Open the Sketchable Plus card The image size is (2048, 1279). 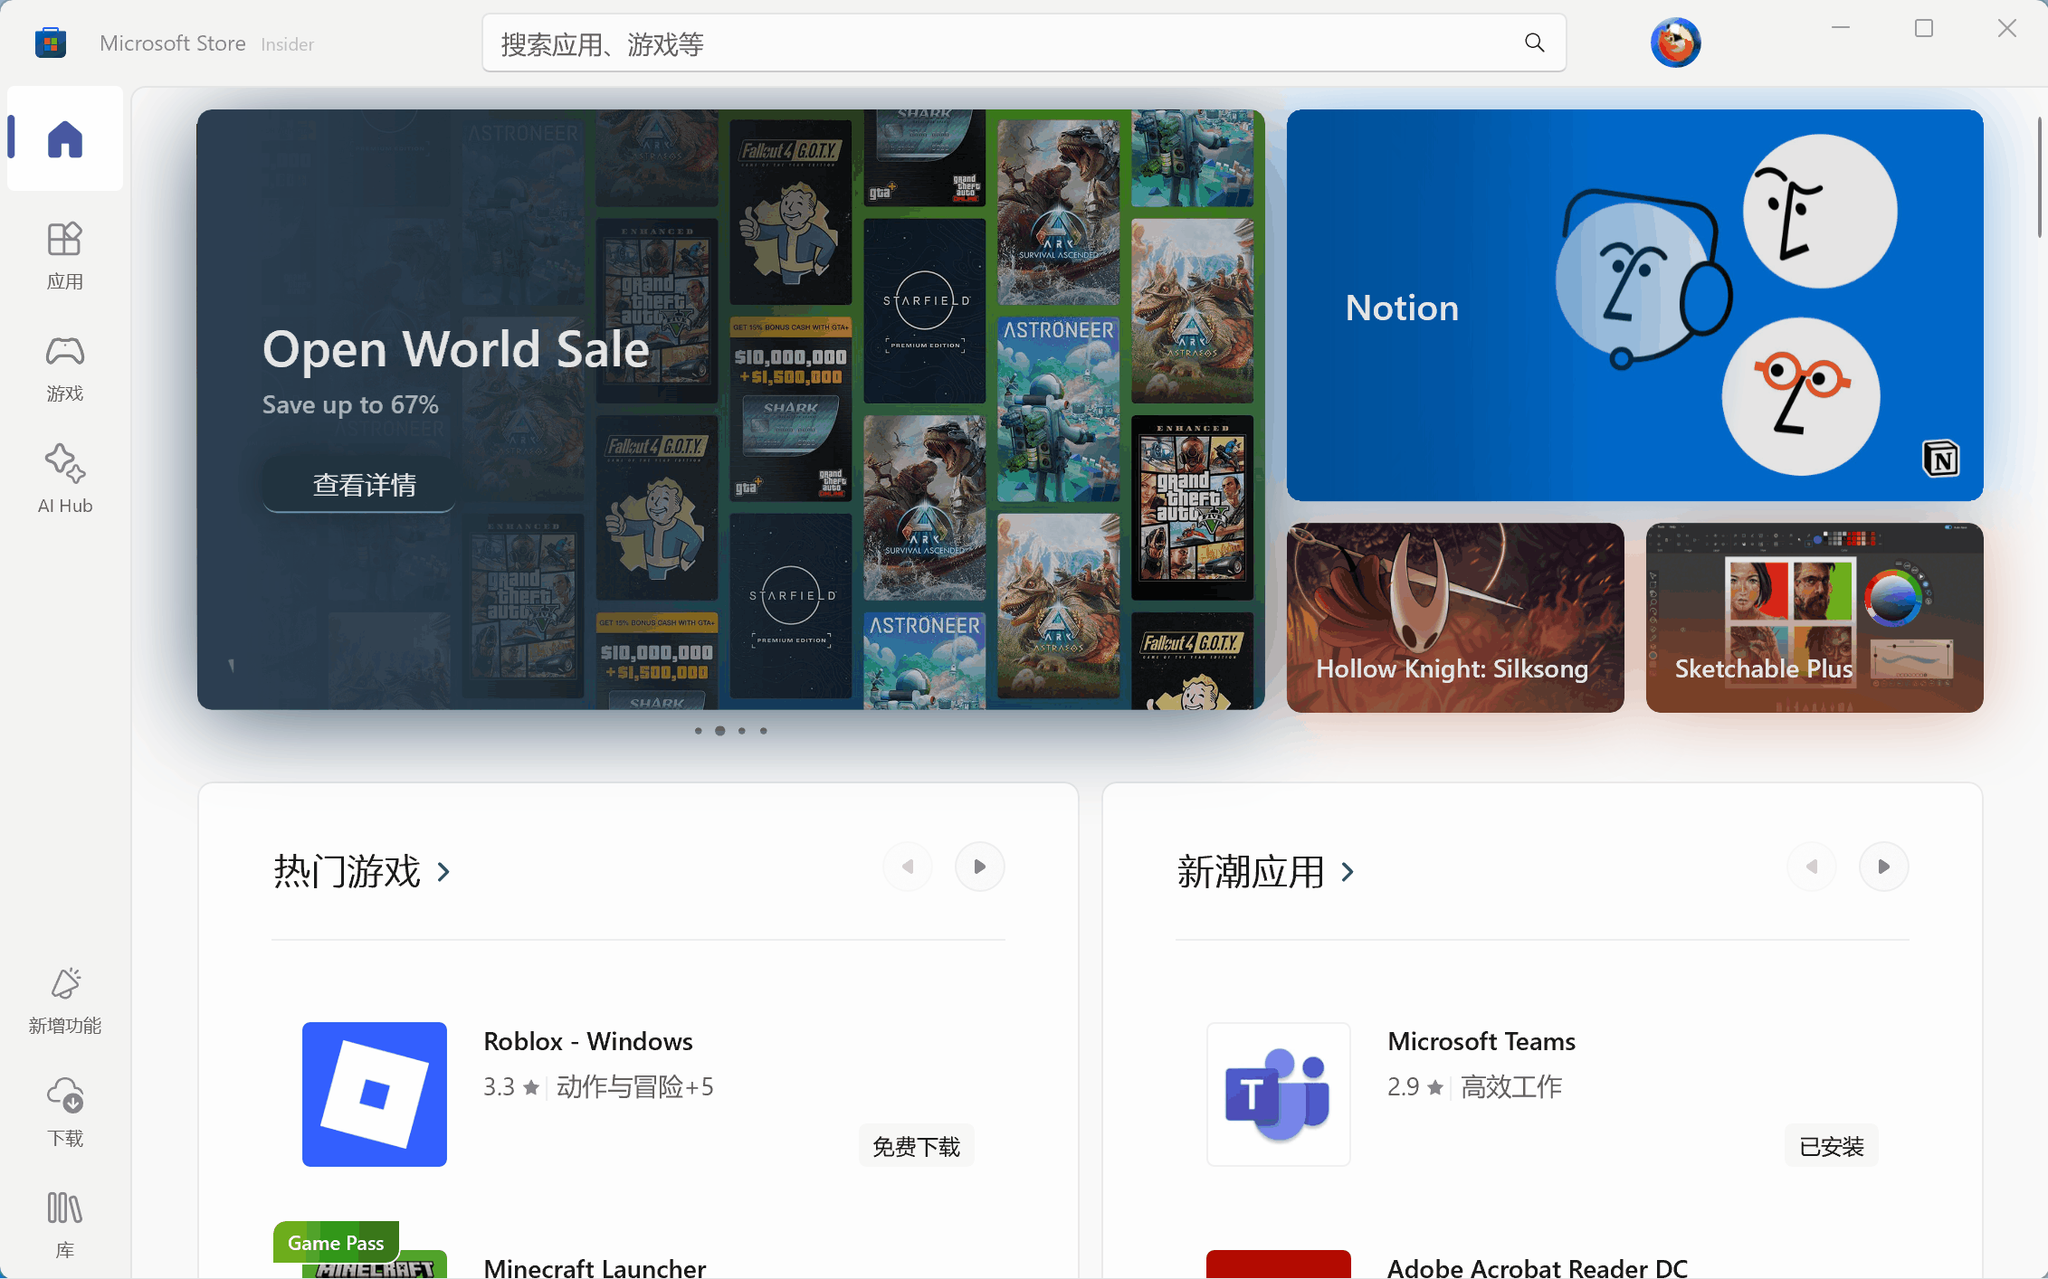click(1815, 617)
